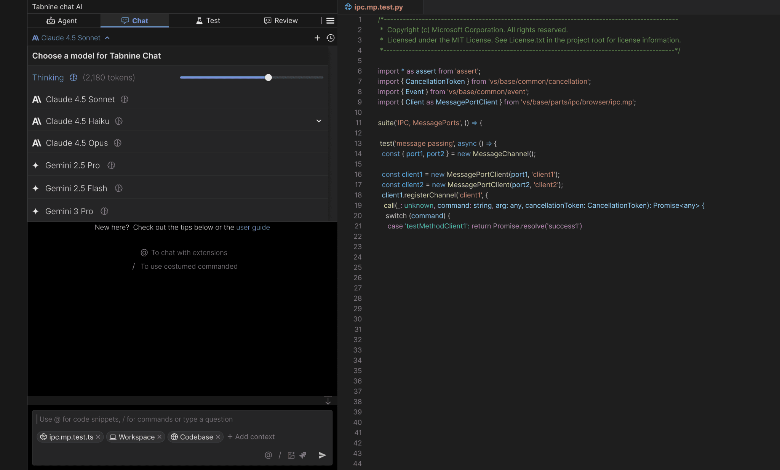Remove ipc.mp.test.ts context chip
This screenshot has height=470, width=780.
coord(98,437)
